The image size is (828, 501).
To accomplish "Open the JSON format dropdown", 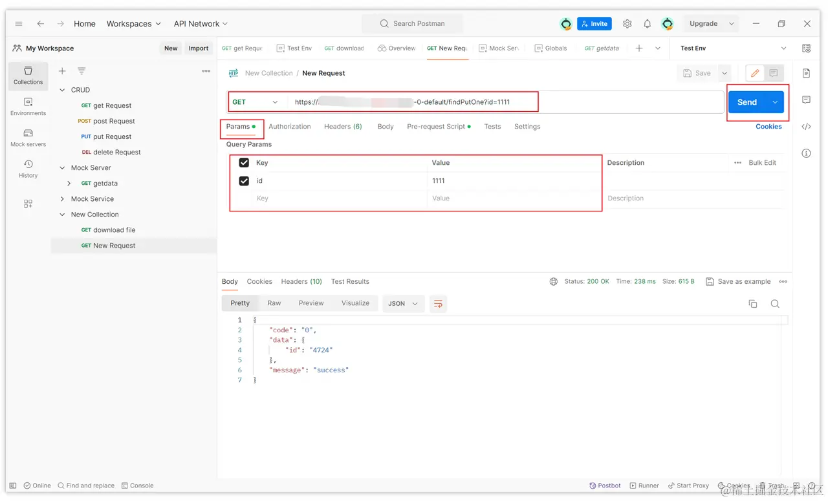I will [402, 304].
